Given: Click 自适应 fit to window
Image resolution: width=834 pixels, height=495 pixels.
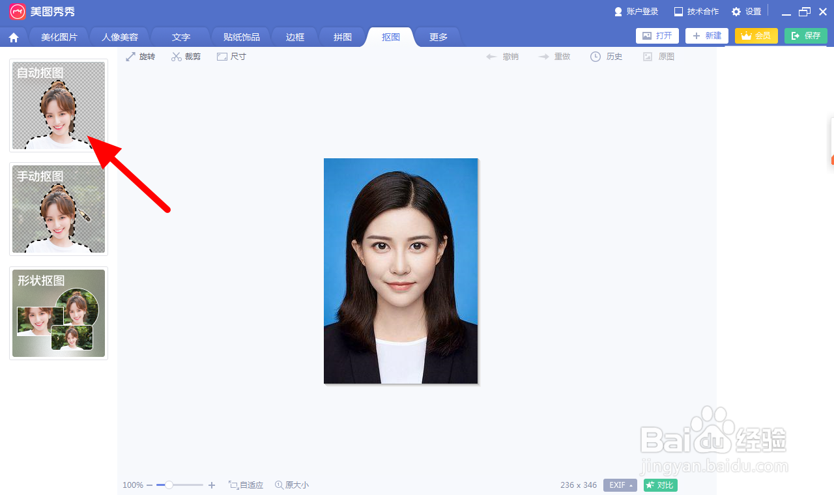Looking at the screenshot, I should pos(246,485).
